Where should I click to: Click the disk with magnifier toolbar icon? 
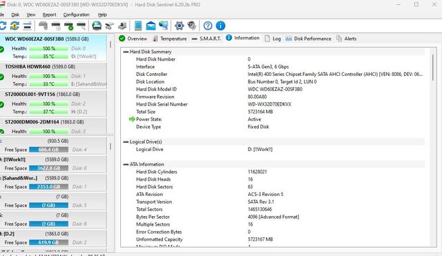click(x=81, y=26)
